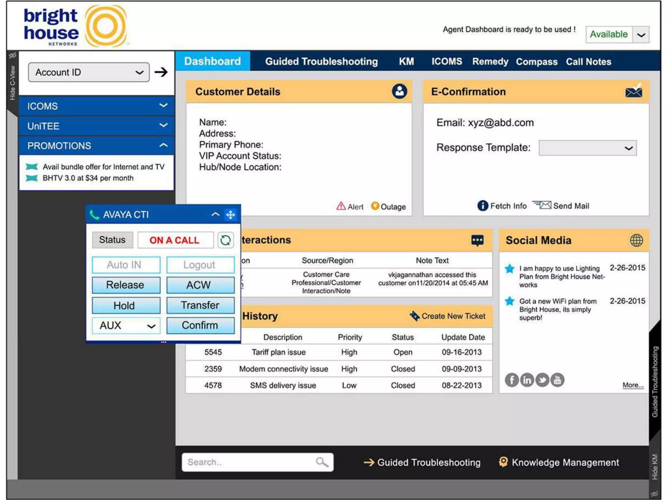Click the Confirm button
This screenshot has width=667, height=500.
click(200, 326)
